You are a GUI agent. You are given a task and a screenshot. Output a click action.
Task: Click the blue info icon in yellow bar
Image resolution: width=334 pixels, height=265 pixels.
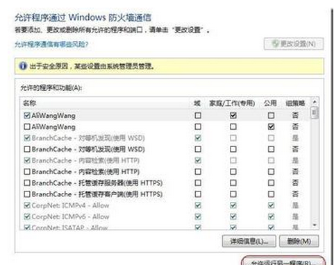click(x=23, y=66)
